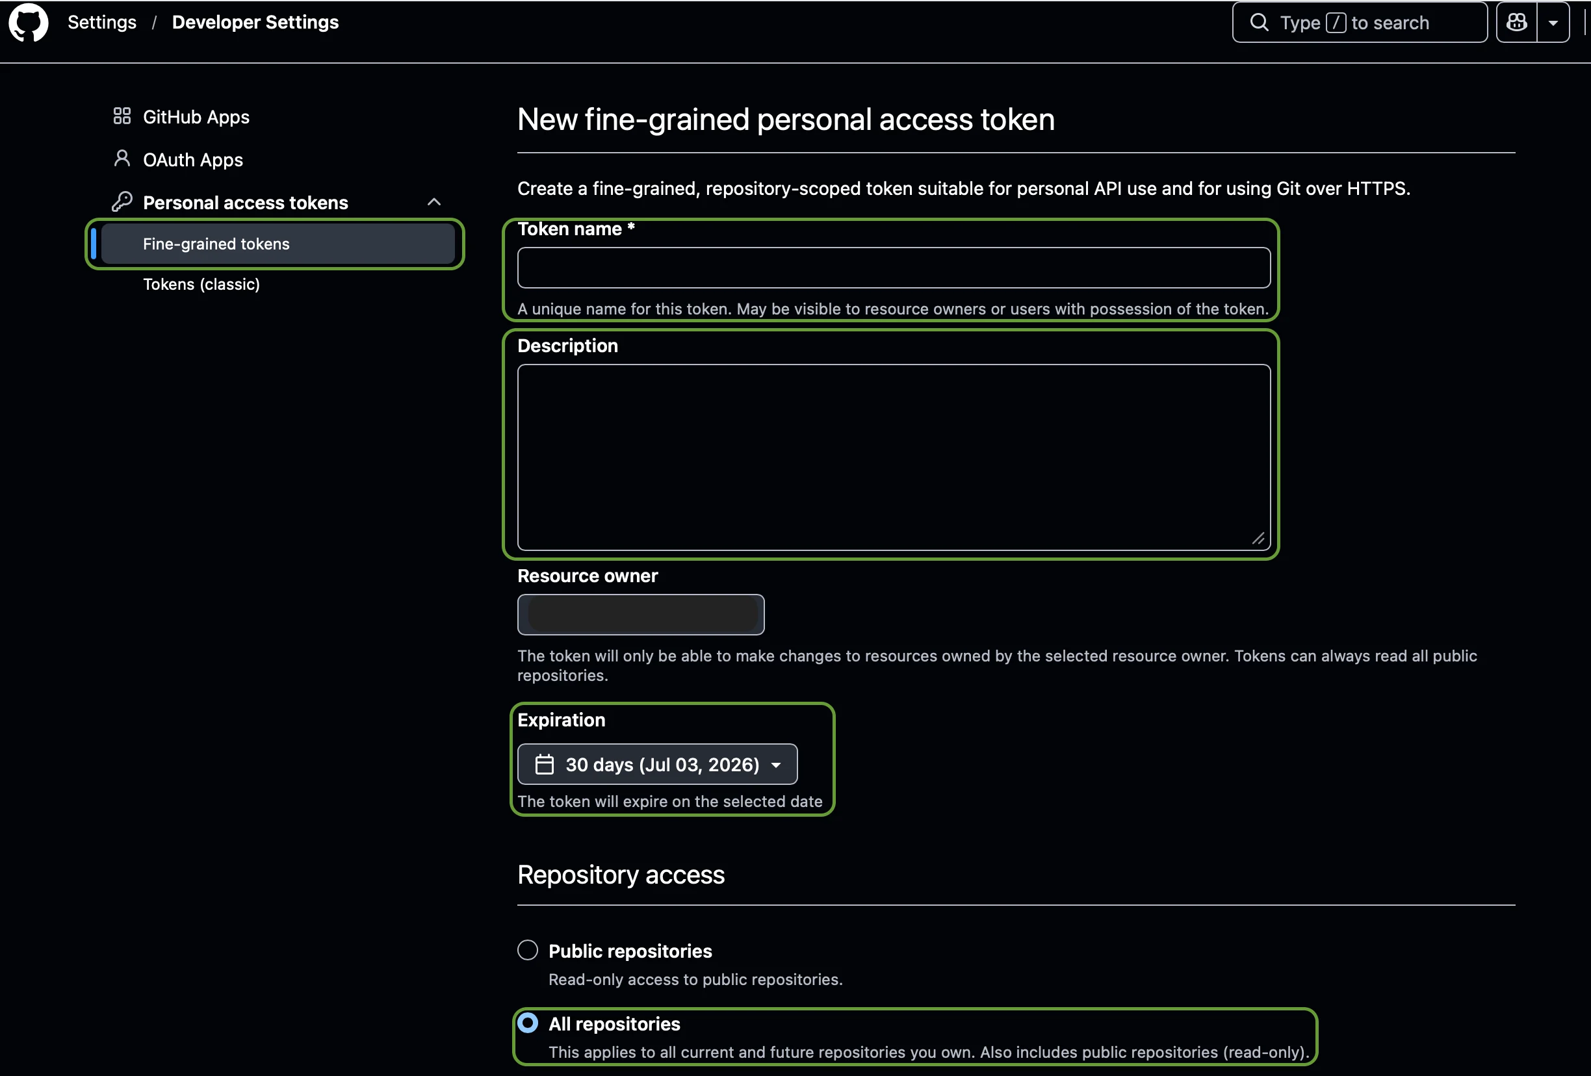Viewport: 1591px width, 1076px height.
Task: Open the GitHub home logo
Action: coord(28,22)
